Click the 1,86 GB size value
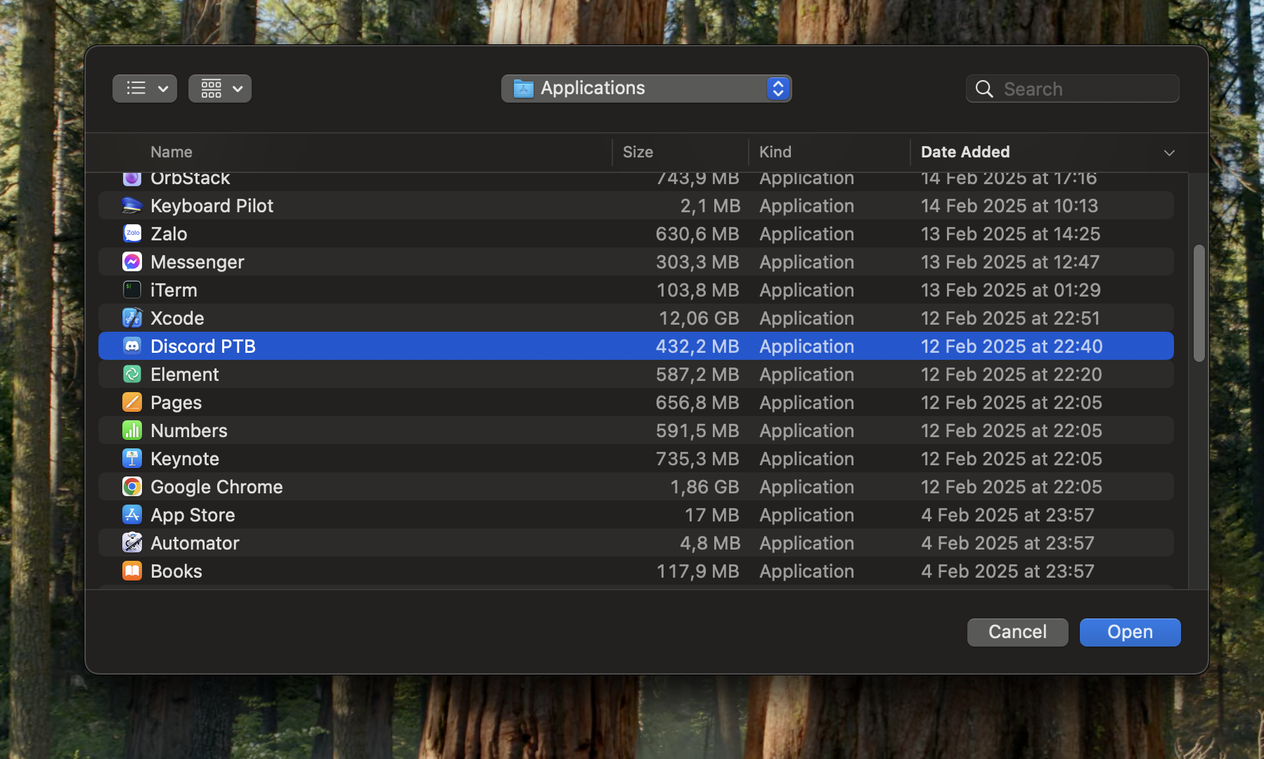The image size is (1264, 759). 704,487
